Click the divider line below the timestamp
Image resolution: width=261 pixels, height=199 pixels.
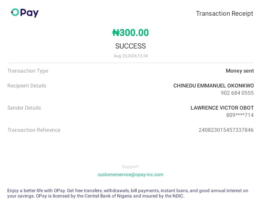point(130,63)
